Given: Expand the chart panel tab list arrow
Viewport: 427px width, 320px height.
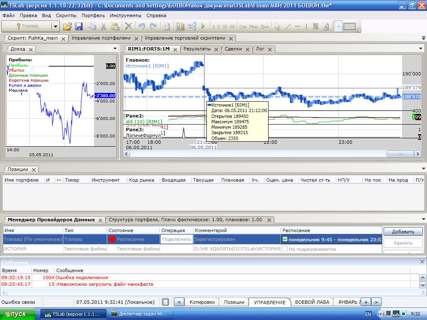Looking at the screenshot, I should tap(421, 48).
